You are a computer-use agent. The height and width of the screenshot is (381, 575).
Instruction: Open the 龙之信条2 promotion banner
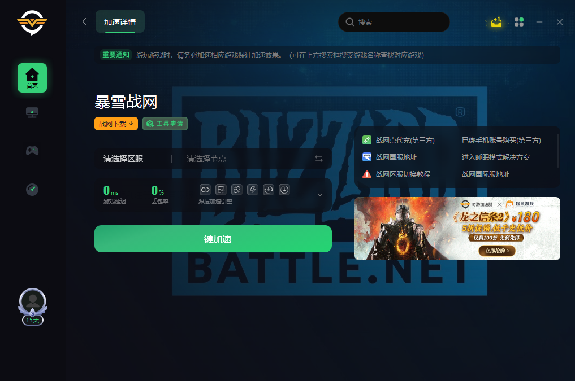click(x=457, y=229)
